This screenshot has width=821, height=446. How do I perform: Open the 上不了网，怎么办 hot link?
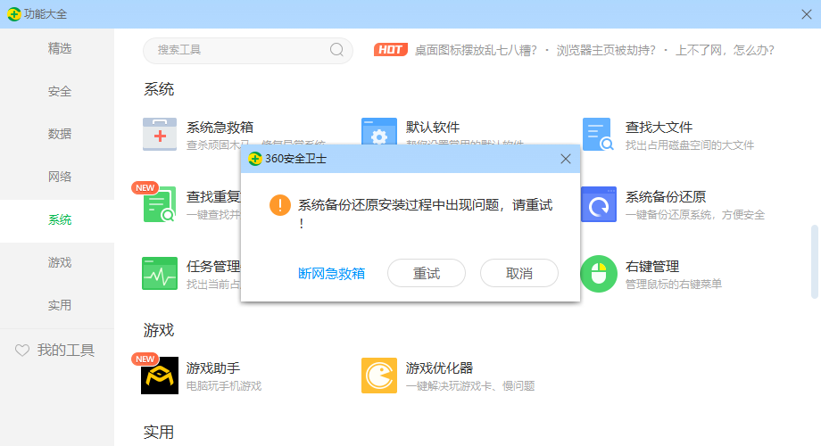(x=725, y=50)
